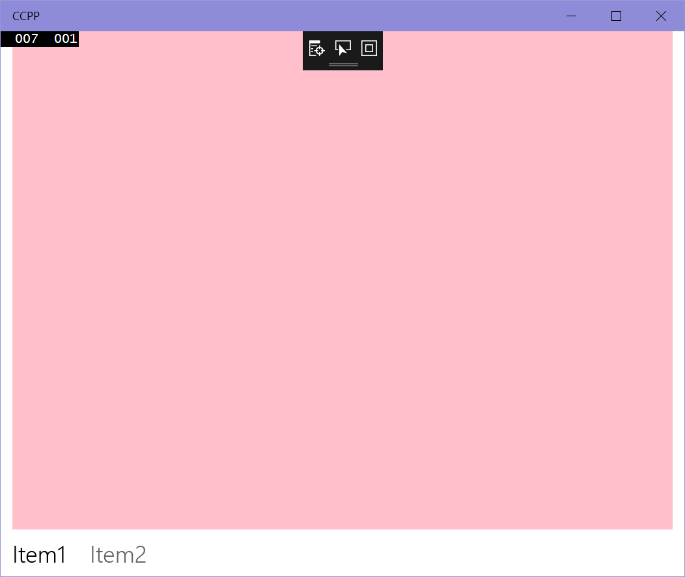The image size is (685, 577).
Task: Click the debug toolbar collapse handle
Action: pyautogui.click(x=343, y=64)
